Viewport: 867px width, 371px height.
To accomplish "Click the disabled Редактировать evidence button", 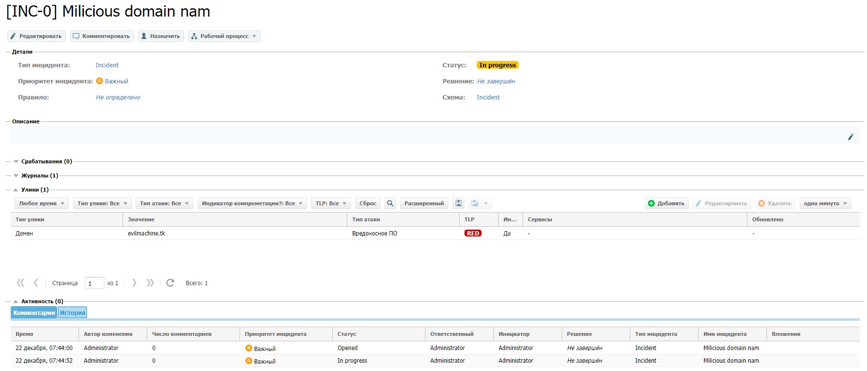I will tap(722, 203).
